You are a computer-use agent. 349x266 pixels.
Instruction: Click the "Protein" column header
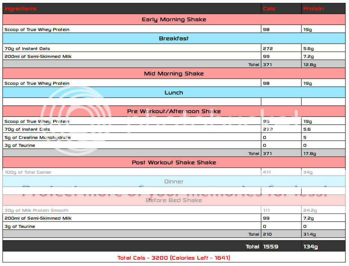(x=313, y=9)
